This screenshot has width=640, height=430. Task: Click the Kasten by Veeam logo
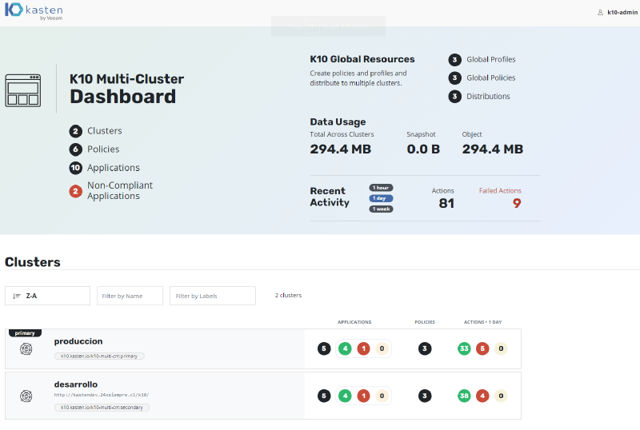coord(34,11)
